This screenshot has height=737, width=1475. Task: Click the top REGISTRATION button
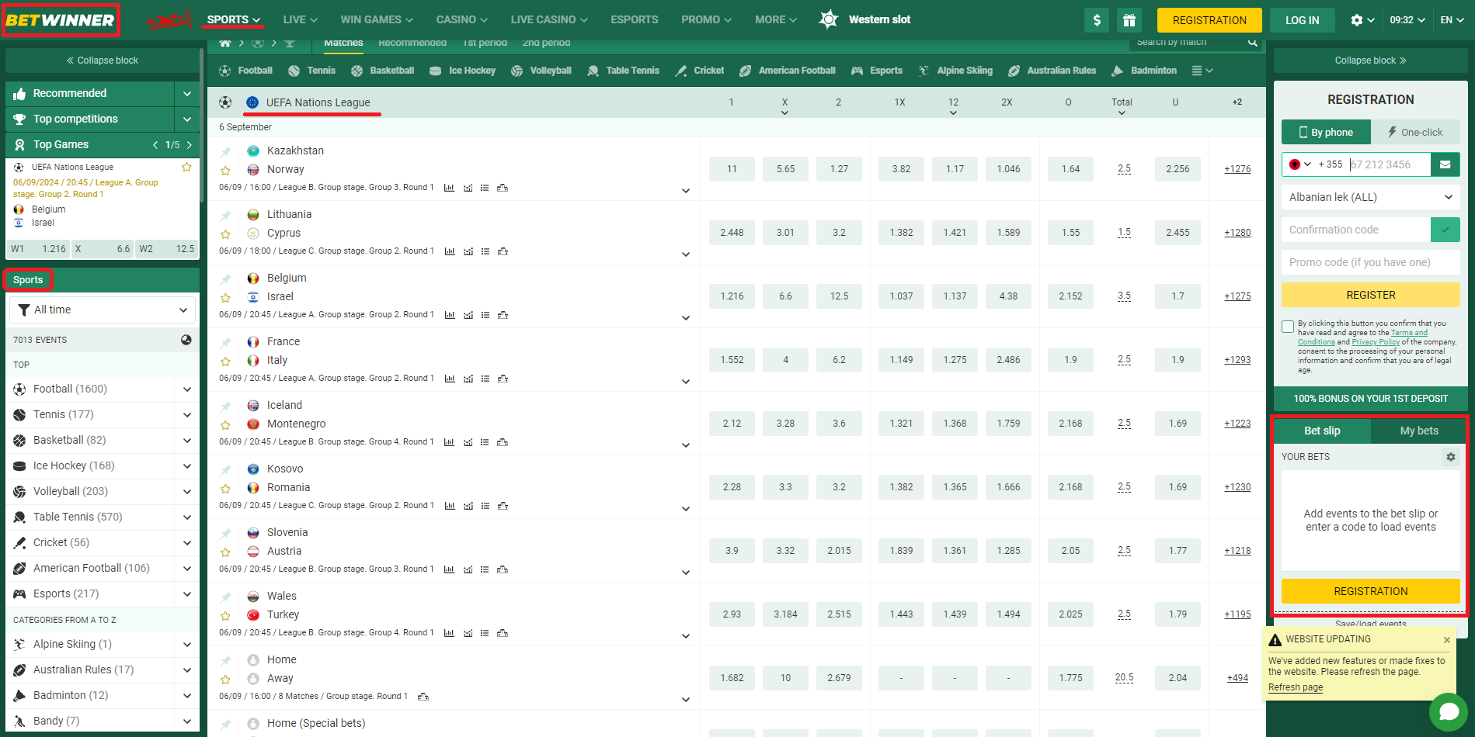pyautogui.click(x=1209, y=20)
